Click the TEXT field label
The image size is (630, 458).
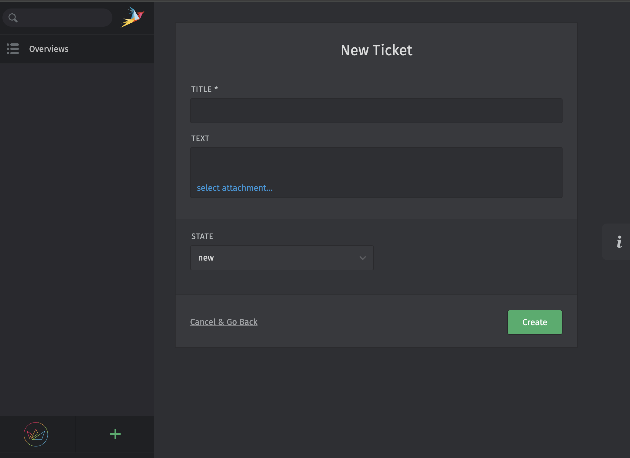[x=200, y=138]
